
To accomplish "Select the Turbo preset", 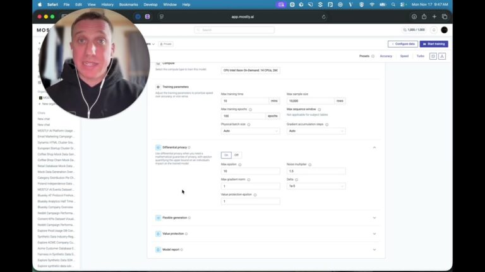I will point(420,56).
